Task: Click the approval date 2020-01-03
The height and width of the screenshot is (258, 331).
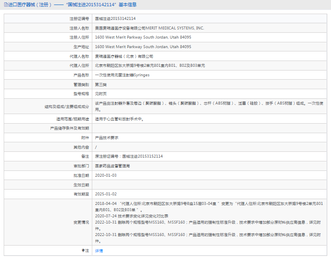Action: (106, 175)
